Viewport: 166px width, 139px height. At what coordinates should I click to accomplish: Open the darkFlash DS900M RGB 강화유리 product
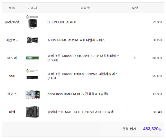tap(78, 94)
